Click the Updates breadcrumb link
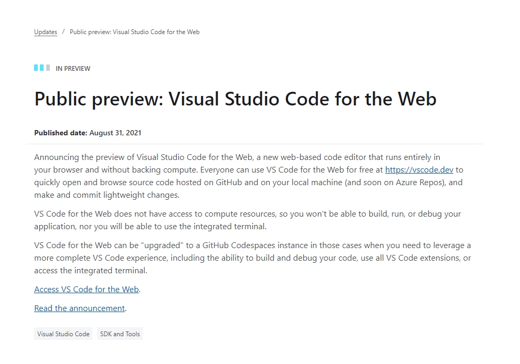Viewport: 520px width, 364px height. (46, 32)
